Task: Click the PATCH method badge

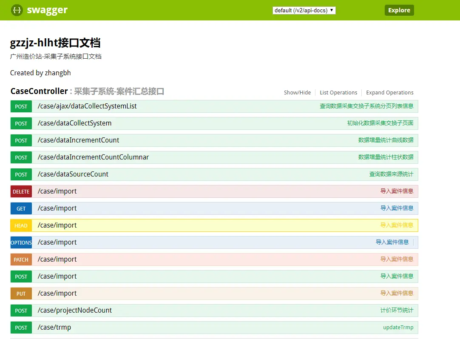Action: click(21, 260)
